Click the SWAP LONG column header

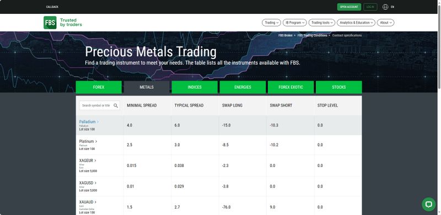coord(232,105)
